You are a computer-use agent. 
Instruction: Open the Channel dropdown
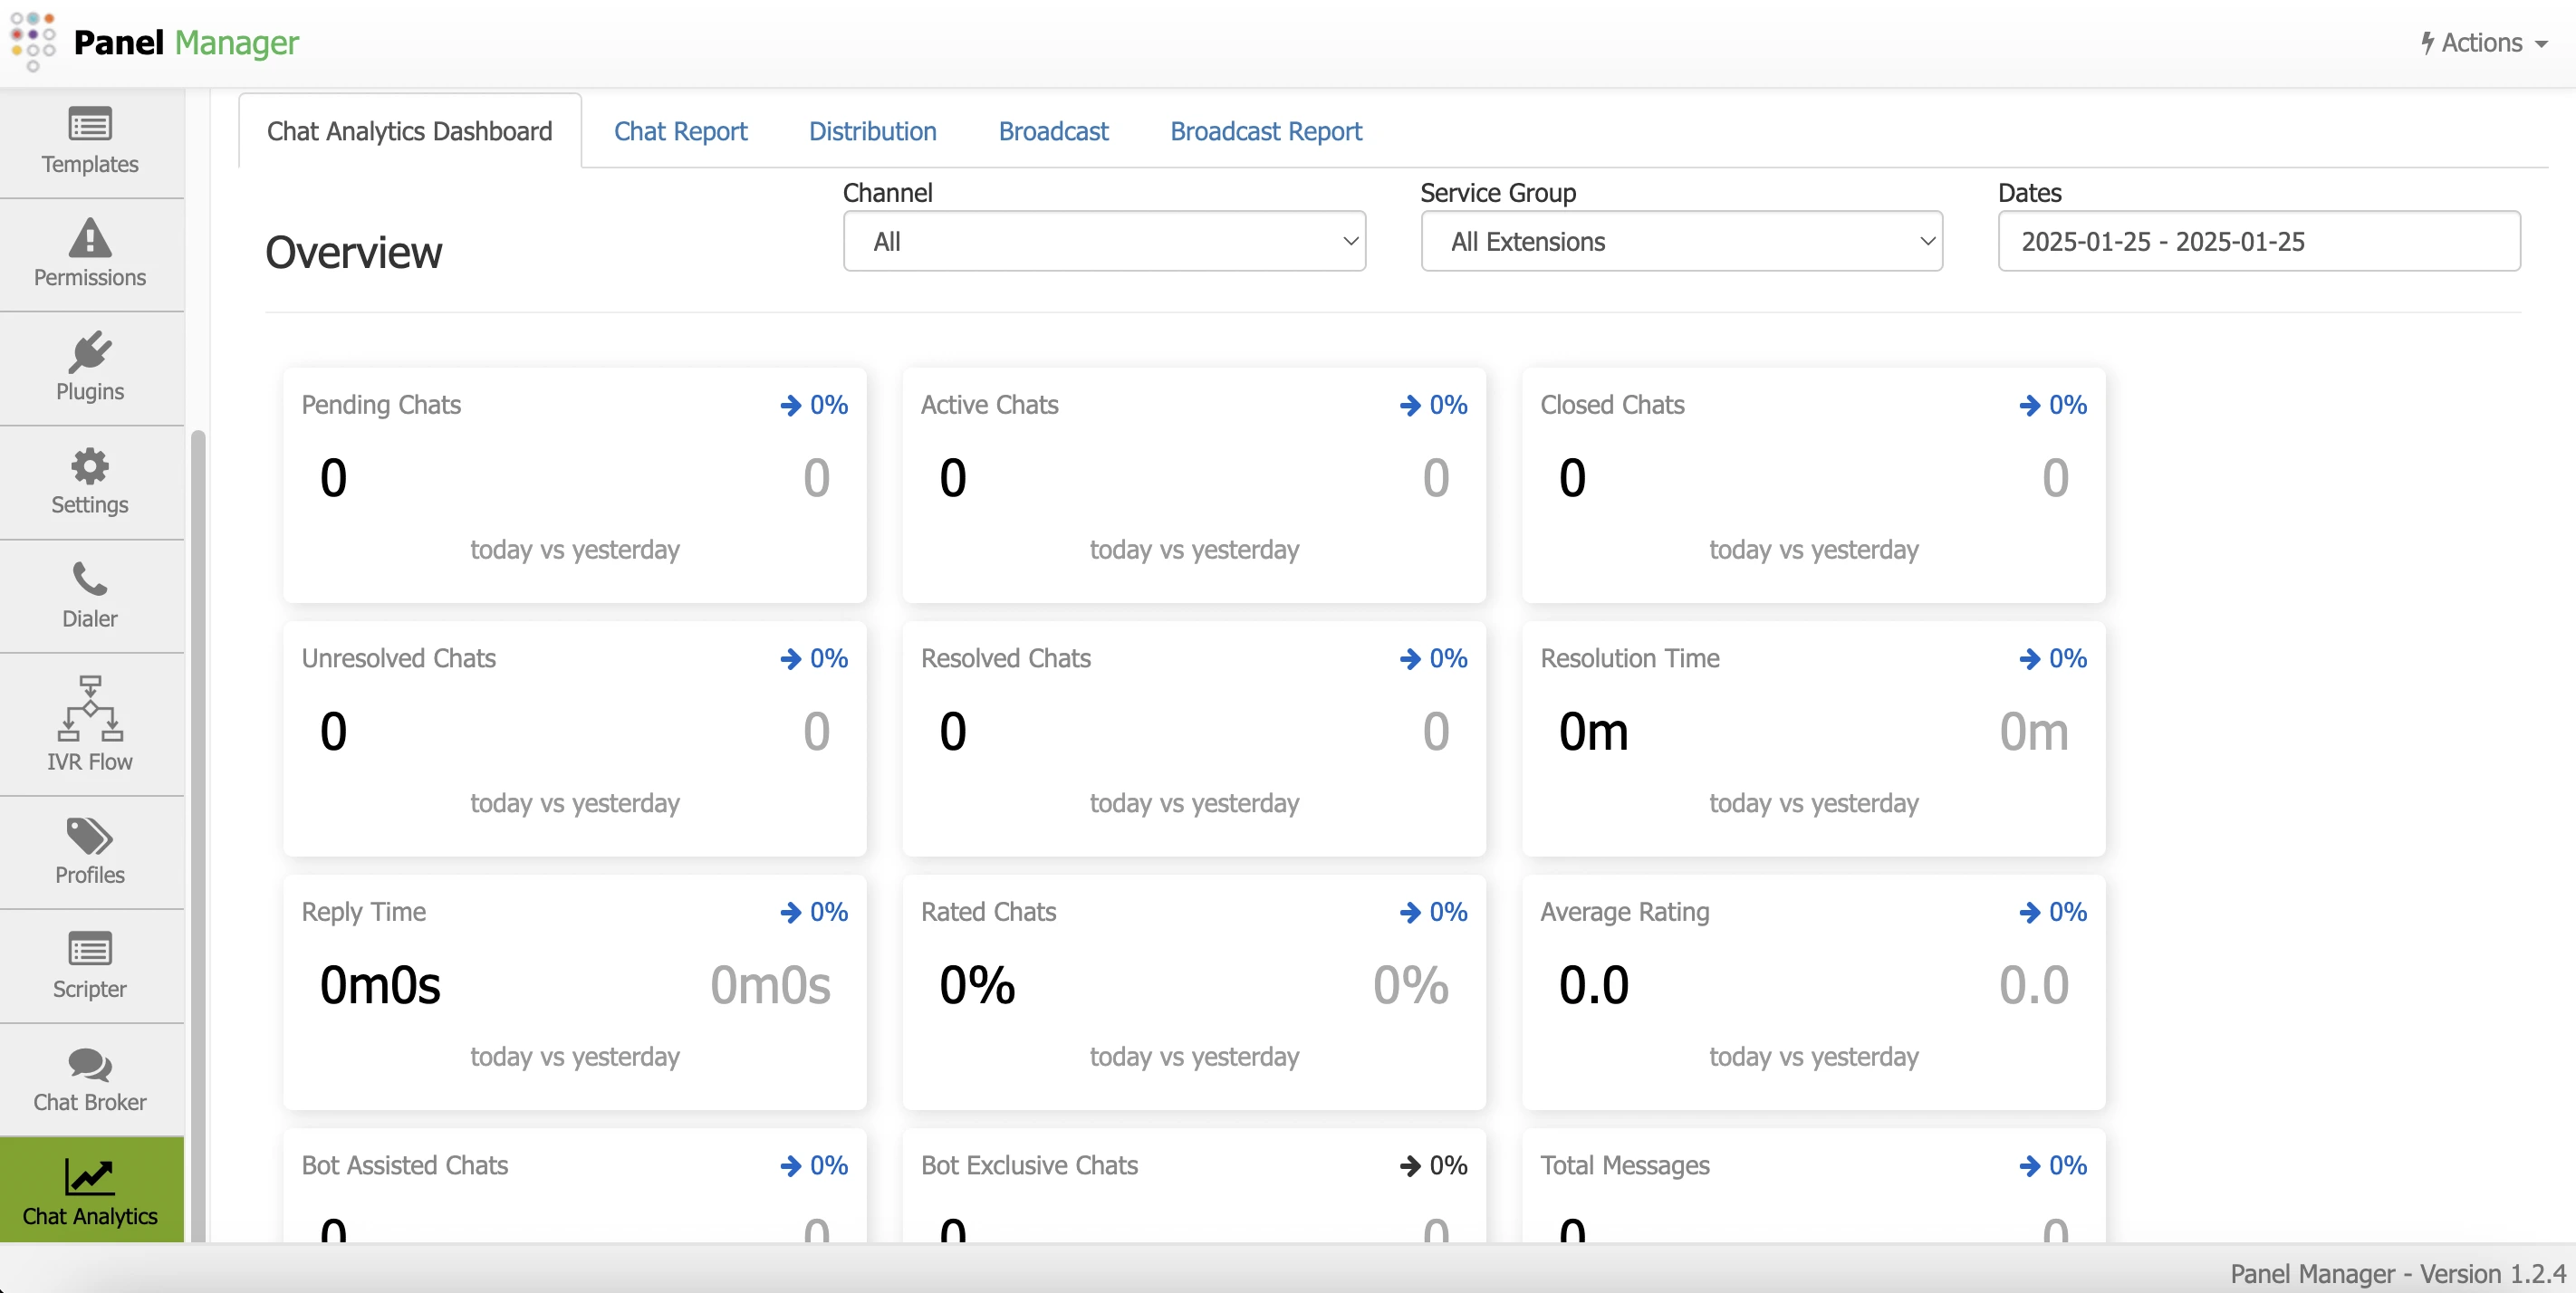coord(1104,241)
